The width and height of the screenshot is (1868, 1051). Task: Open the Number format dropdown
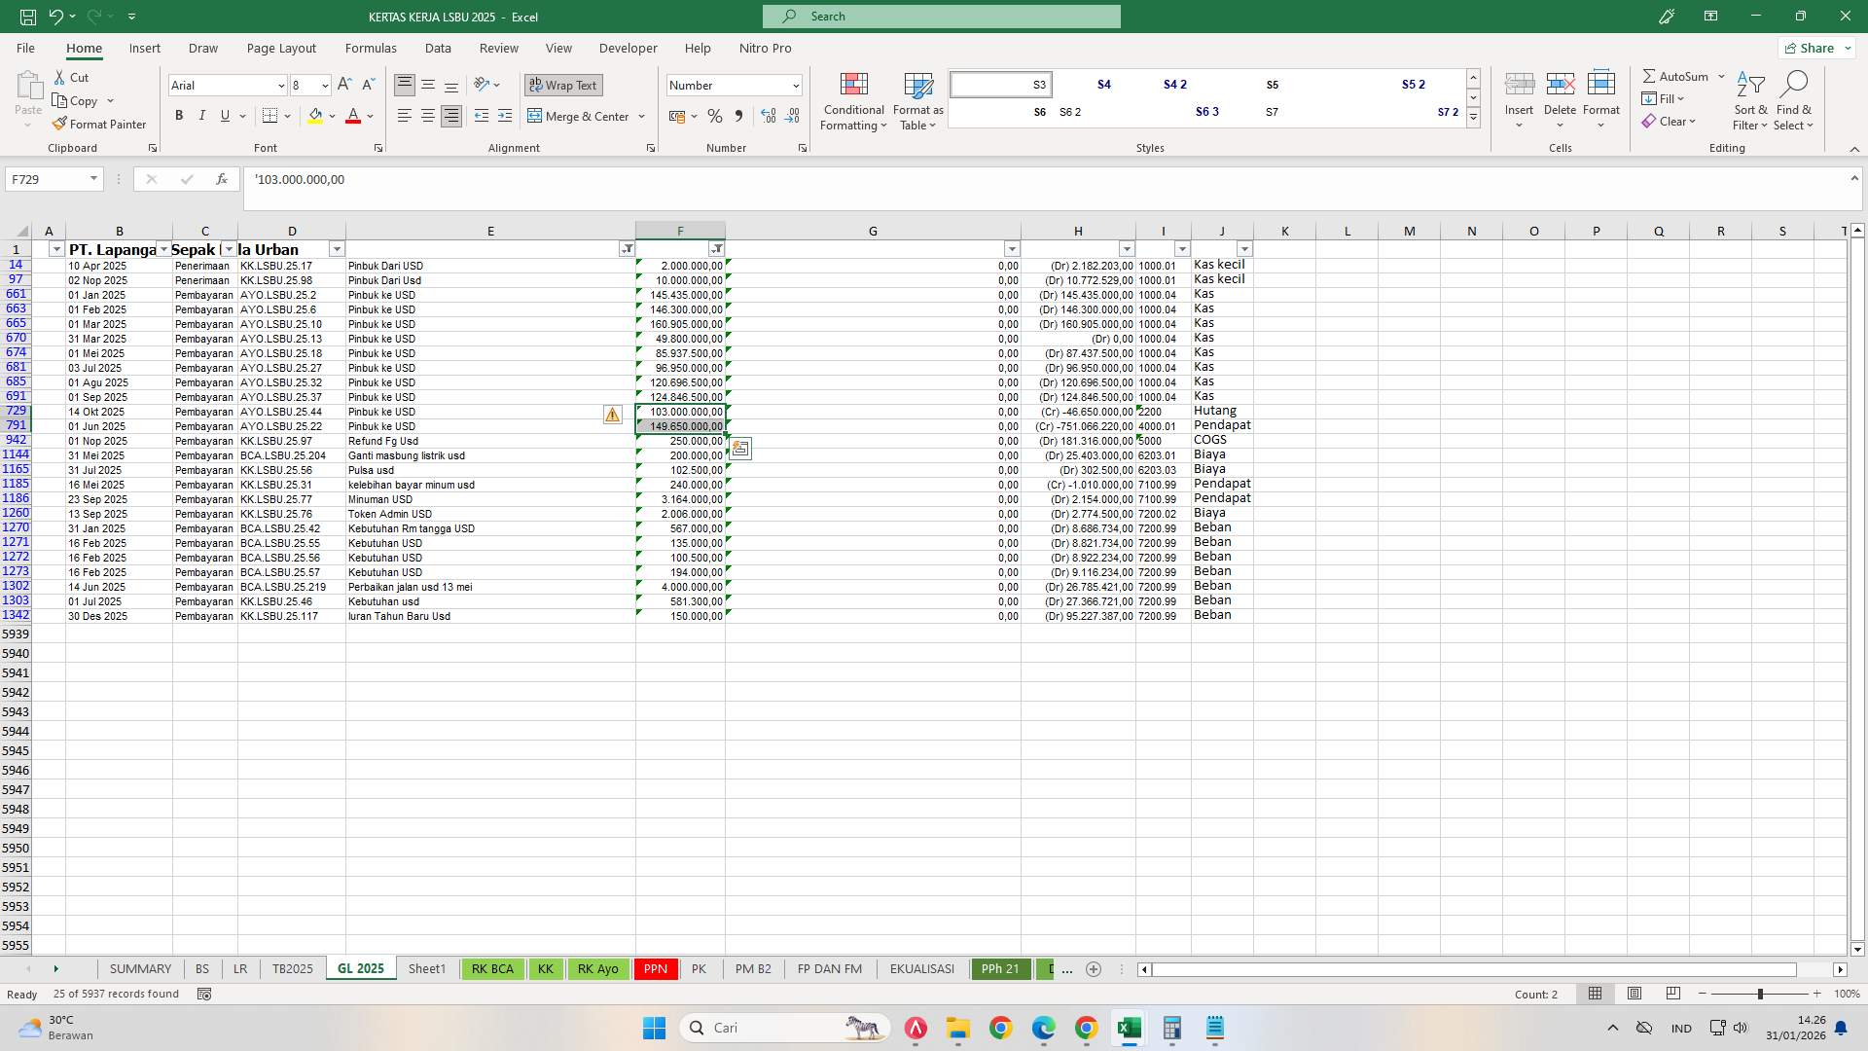tap(795, 85)
